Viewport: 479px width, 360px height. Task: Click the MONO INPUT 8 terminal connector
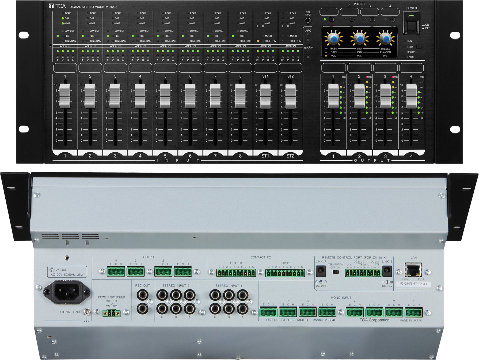pyautogui.click(x=268, y=312)
